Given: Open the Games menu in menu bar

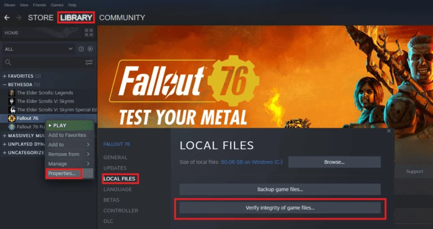Looking at the screenshot, I should click(57, 5).
